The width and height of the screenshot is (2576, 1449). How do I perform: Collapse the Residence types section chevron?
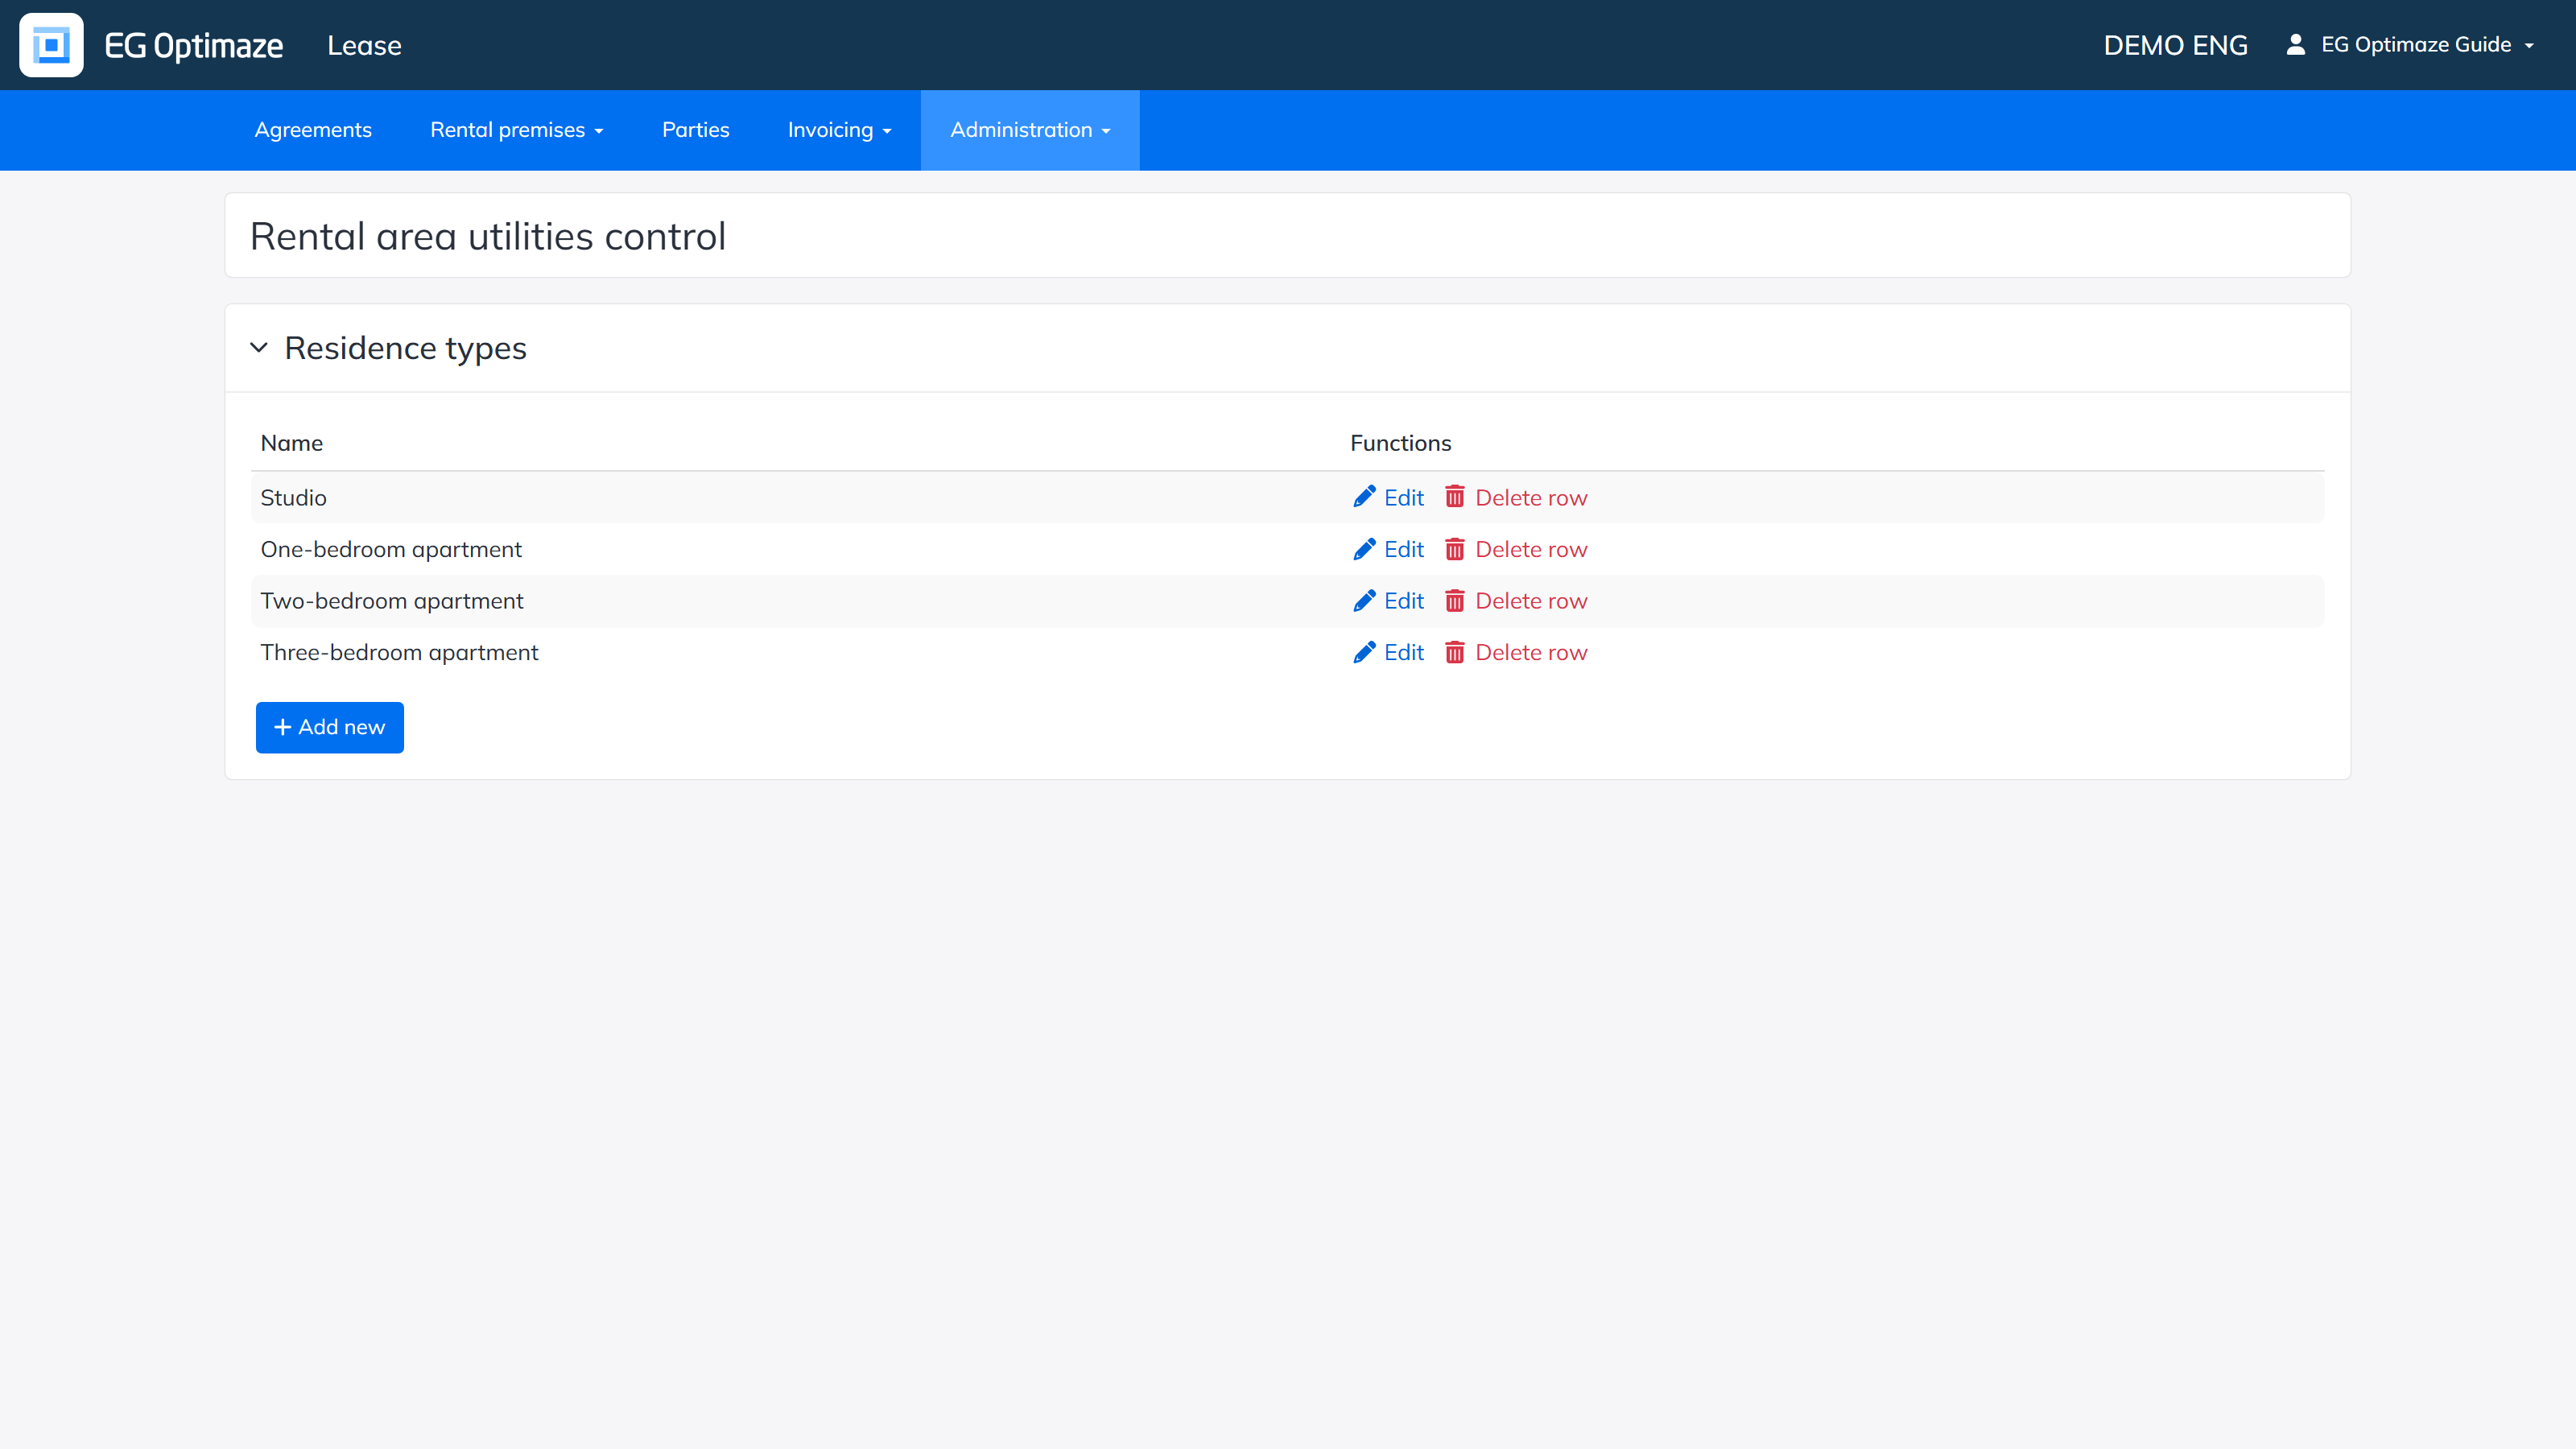(259, 348)
